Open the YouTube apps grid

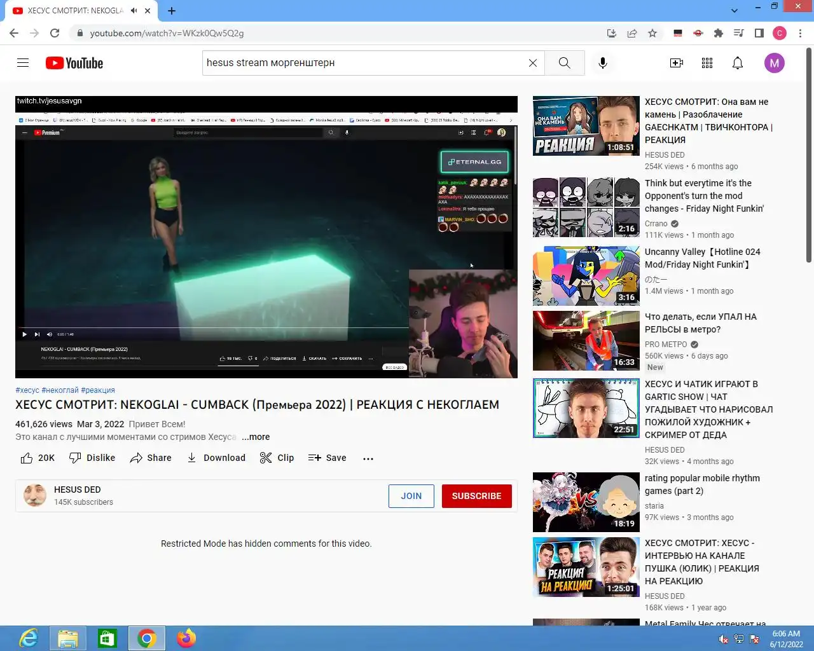[x=707, y=63]
